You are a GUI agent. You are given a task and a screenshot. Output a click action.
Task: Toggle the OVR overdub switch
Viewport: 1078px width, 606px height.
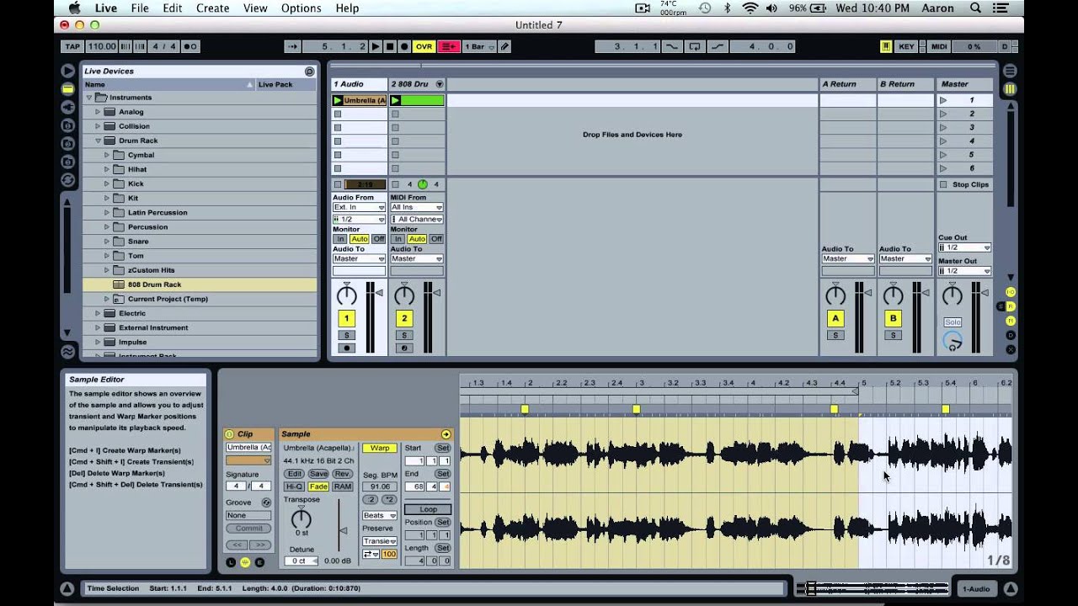tap(424, 46)
